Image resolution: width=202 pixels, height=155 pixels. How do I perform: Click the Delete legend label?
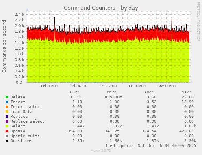(18, 97)
